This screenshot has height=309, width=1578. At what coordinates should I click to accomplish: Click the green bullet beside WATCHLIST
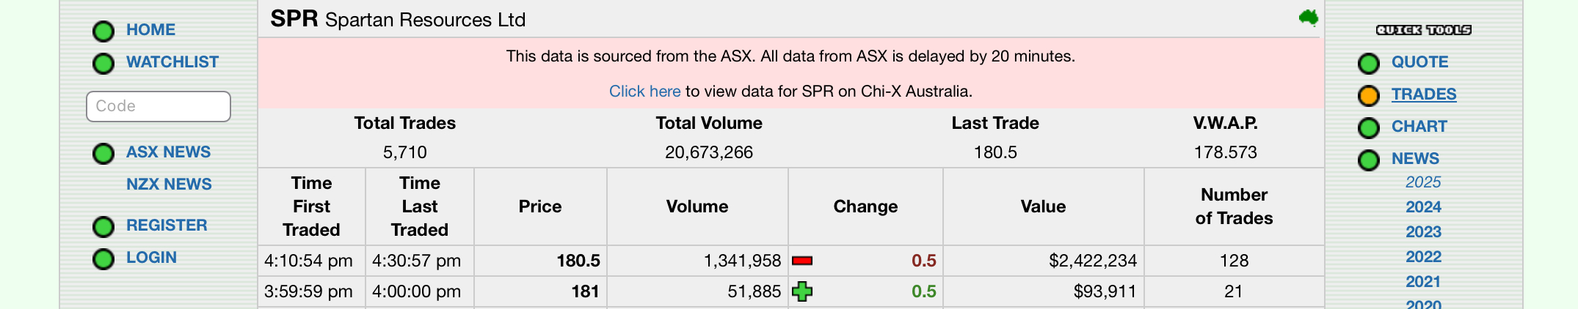[x=103, y=64]
